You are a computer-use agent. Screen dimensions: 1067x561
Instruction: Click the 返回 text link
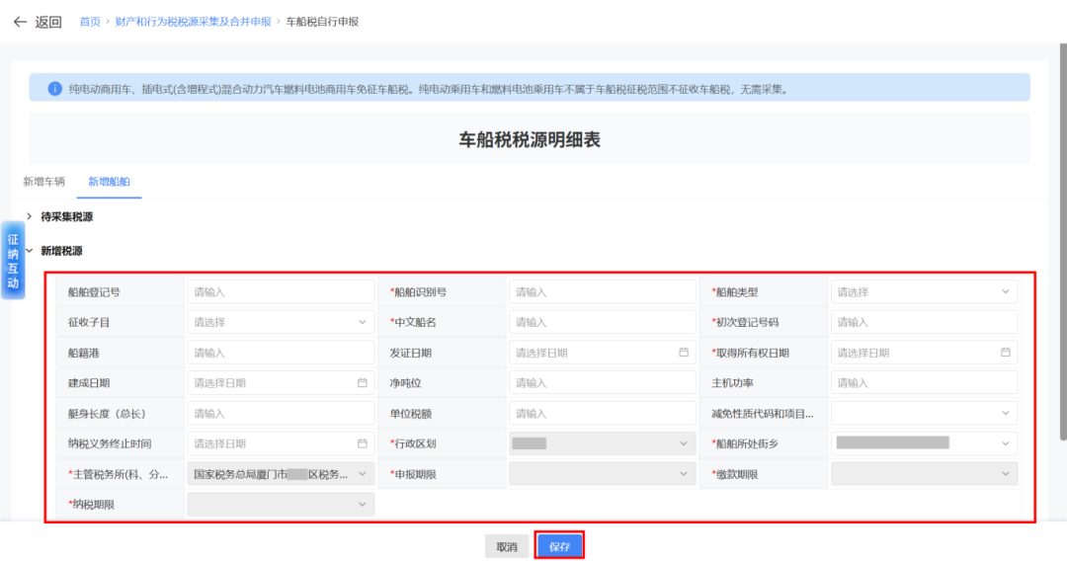[48, 22]
